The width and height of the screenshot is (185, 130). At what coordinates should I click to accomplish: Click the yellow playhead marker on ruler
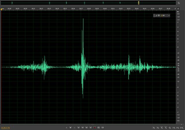point(1,9)
